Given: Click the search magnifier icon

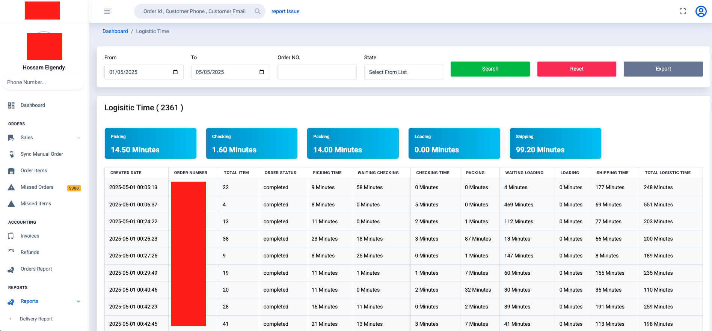Looking at the screenshot, I should [x=258, y=11].
